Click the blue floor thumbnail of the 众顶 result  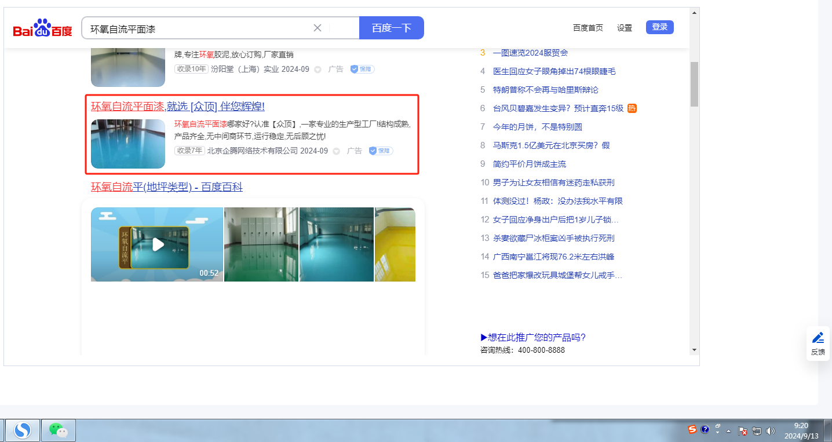[128, 144]
